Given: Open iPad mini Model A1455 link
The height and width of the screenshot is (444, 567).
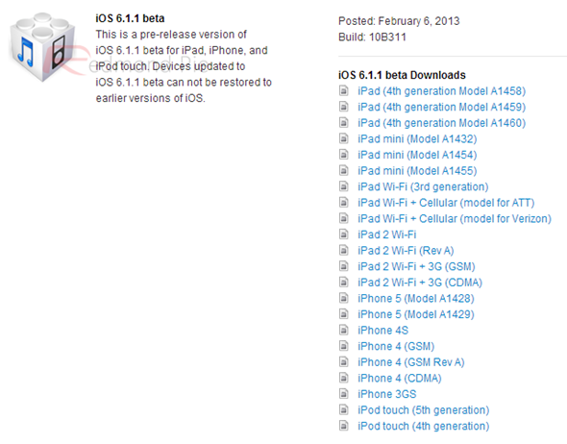Looking at the screenshot, I should point(417,171).
